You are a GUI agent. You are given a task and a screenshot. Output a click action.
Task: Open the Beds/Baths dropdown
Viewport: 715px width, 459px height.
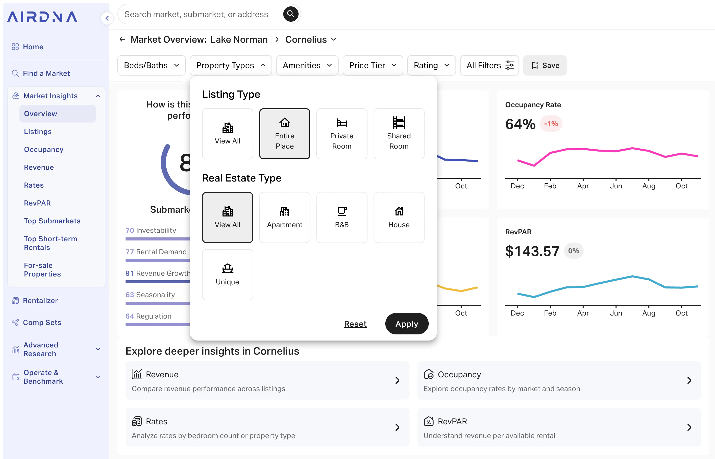[151, 65]
